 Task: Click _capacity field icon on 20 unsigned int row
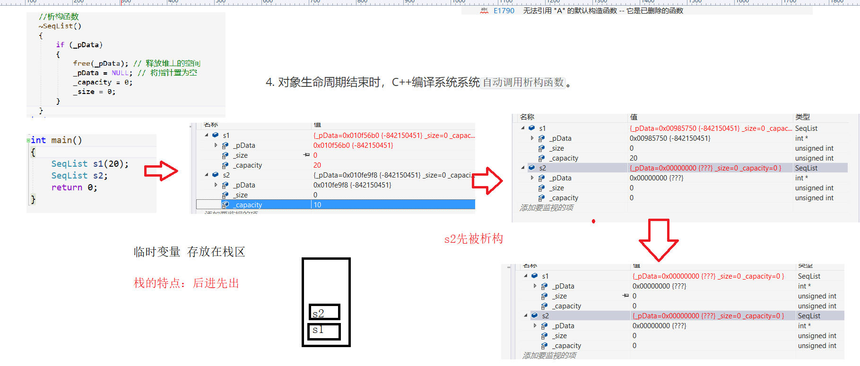[x=542, y=158]
